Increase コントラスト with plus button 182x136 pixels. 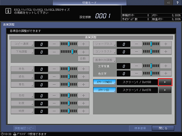tap(166, 52)
